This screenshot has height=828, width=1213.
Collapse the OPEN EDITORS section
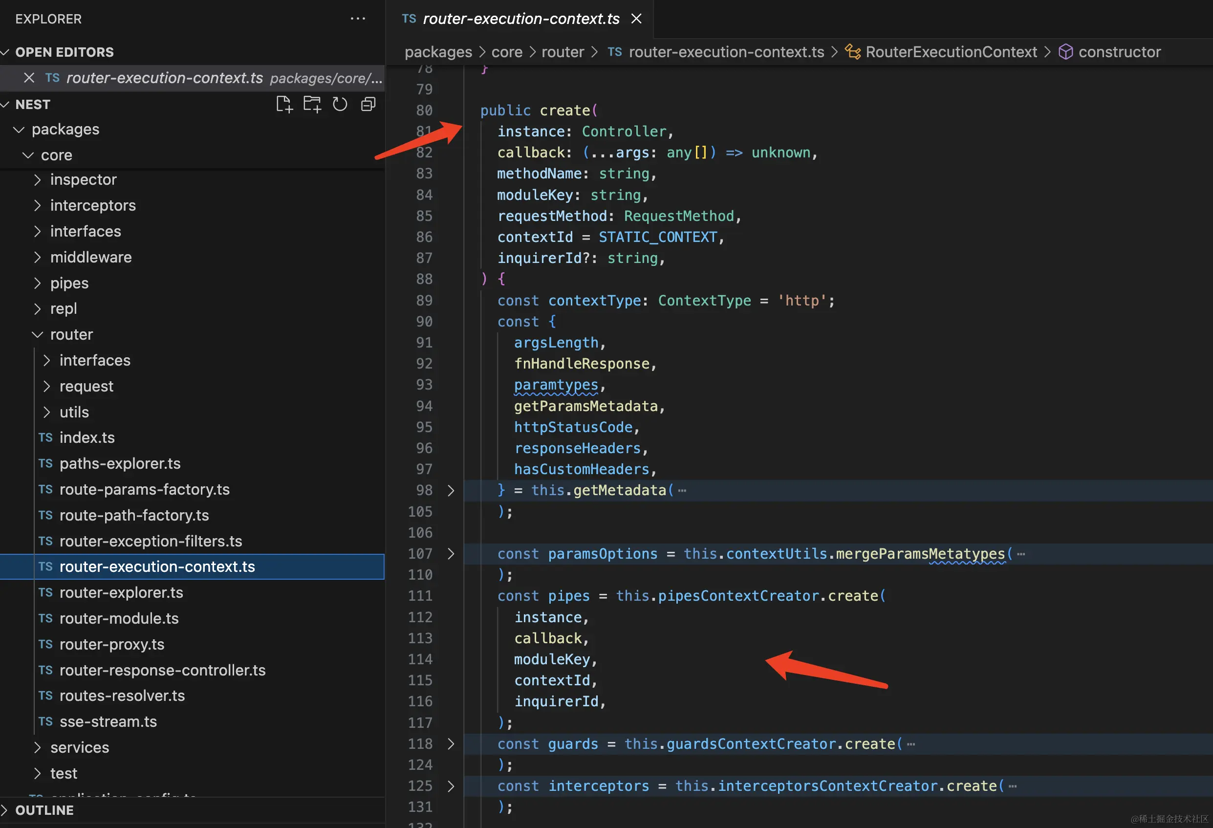(x=6, y=52)
